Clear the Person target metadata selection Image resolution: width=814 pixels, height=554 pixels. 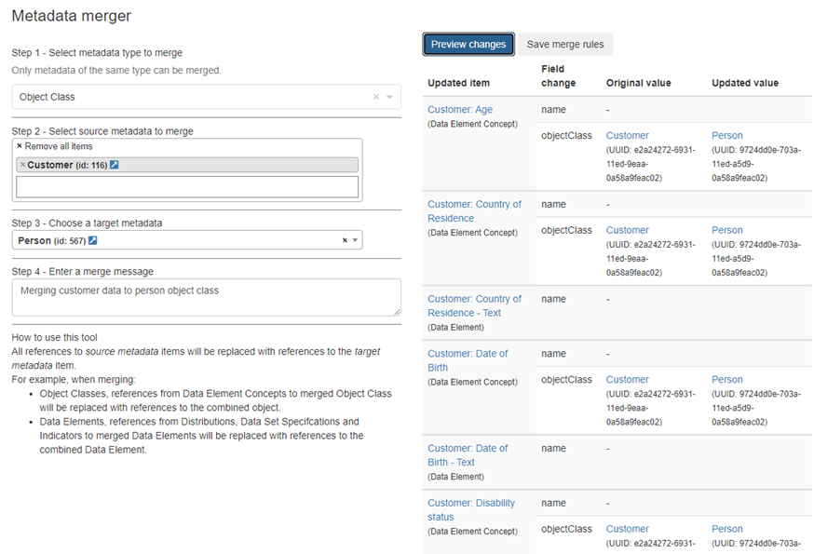[x=344, y=240]
